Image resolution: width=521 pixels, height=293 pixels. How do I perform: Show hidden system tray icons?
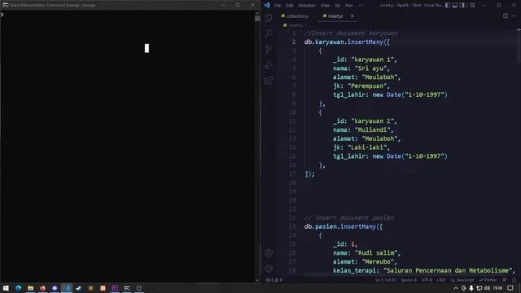click(456, 288)
